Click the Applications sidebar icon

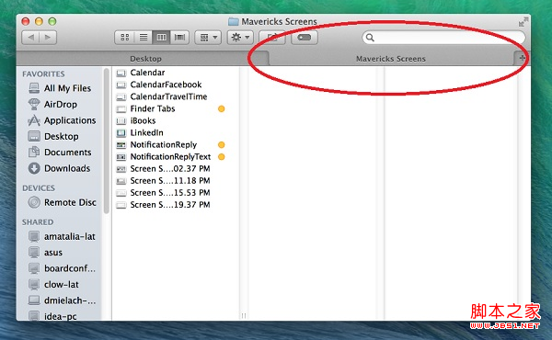click(x=34, y=120)
